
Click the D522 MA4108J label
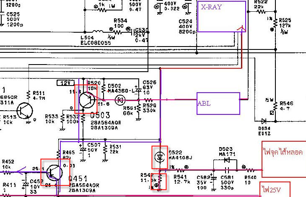point(180,155)
